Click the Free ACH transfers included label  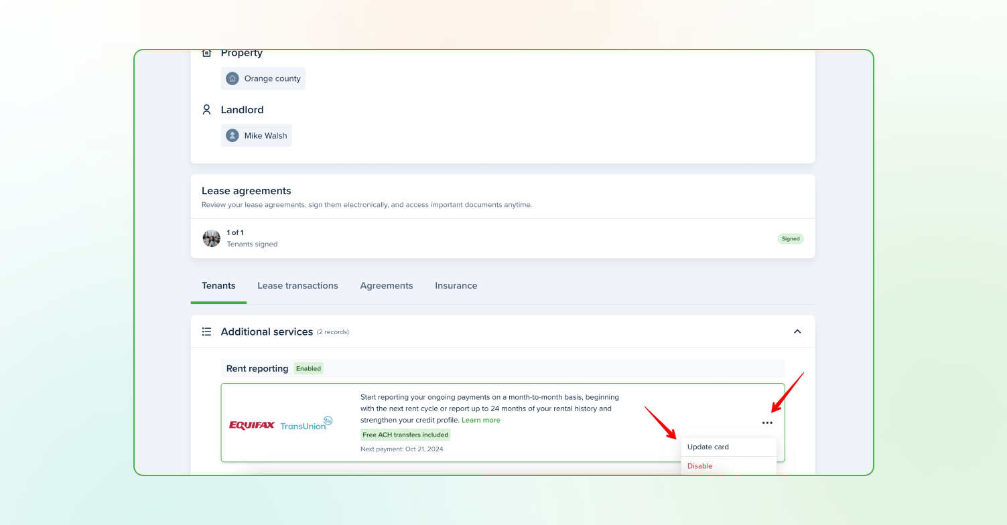(x=405, y=435)
